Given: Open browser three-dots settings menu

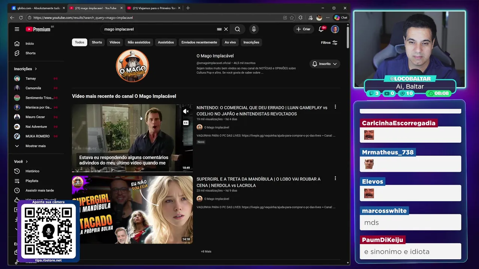Looking at the screenshot, I should coord(327,18).
